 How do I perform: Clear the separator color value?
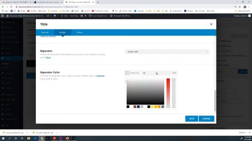(174, 73)
